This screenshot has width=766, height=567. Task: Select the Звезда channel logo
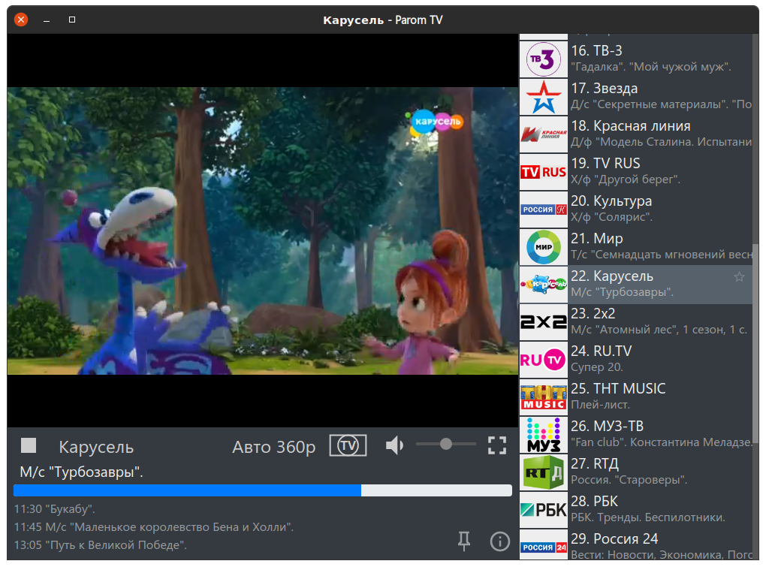click(x=543, y=97)
